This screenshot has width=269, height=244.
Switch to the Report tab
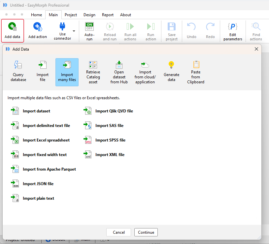click(x=108, y=15)
